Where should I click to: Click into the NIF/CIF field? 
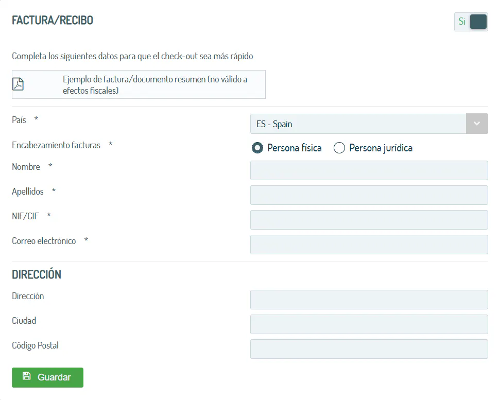(369, 220)
